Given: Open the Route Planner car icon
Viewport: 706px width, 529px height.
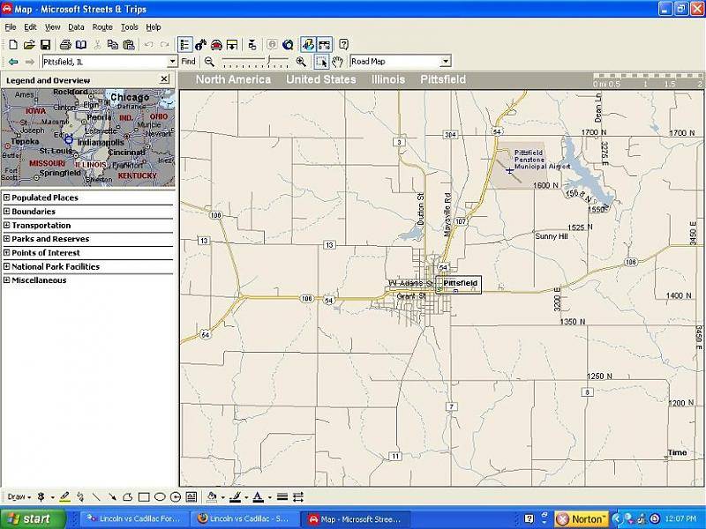Looking at the screenshot, I should click(215, 44).
